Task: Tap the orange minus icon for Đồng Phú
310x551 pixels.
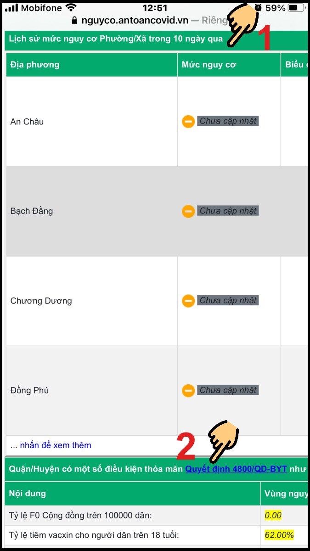Action: 188,391
